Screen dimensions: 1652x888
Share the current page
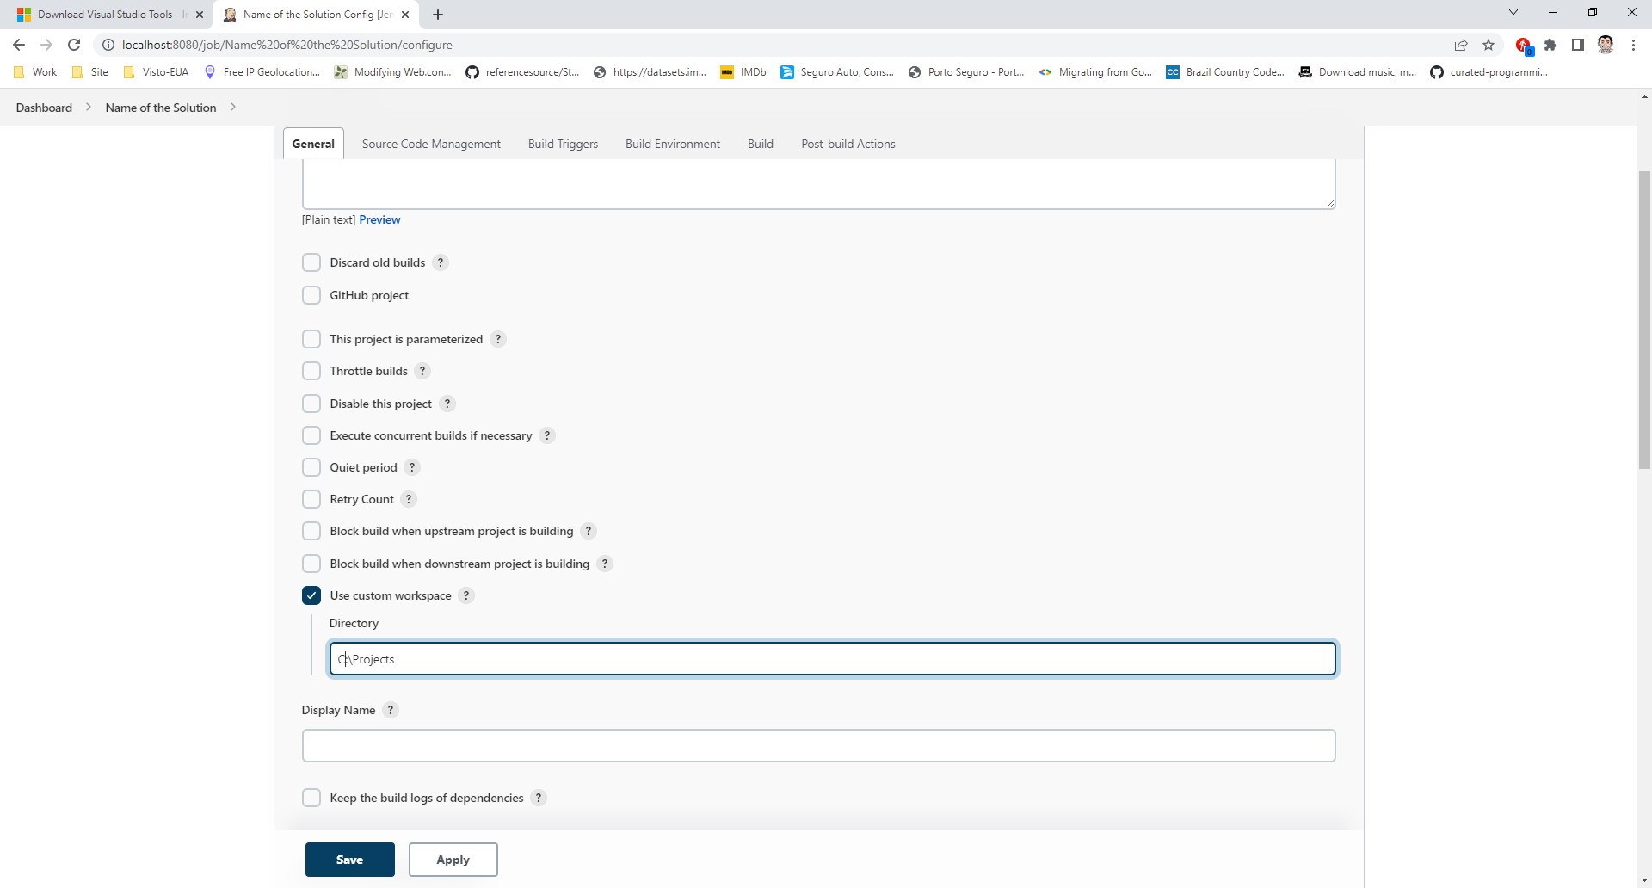tap(1461, 45)
